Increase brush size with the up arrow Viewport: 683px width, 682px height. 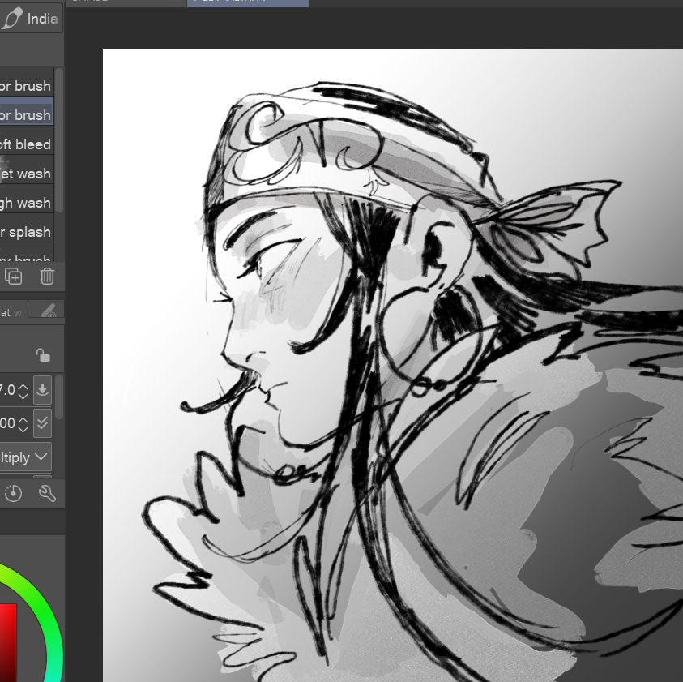(x=23, y=386)
